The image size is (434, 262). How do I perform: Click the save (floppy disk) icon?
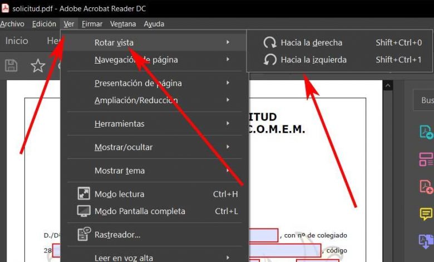pos(11,66)
